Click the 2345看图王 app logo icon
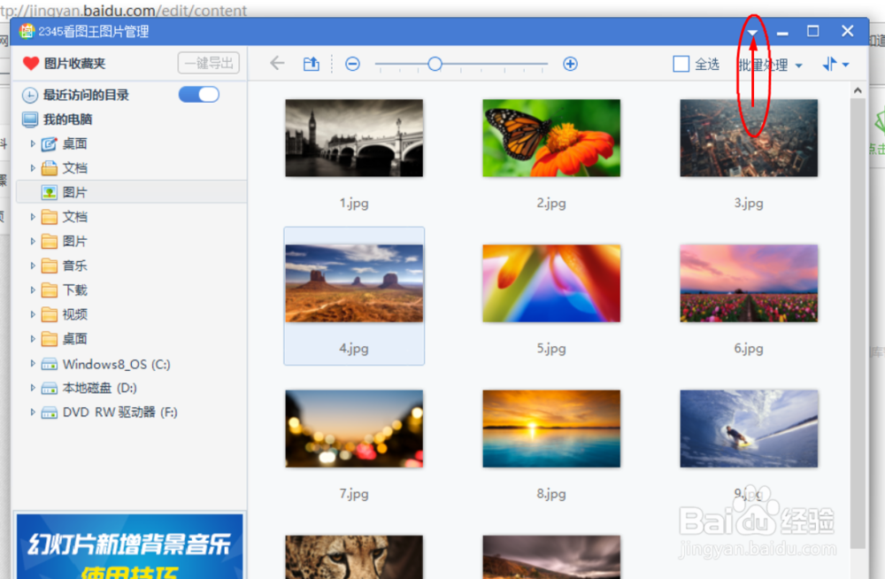Image resolution: width=885 pixels, height=579 pixels. pyautogui.click(x=26, y=31)
